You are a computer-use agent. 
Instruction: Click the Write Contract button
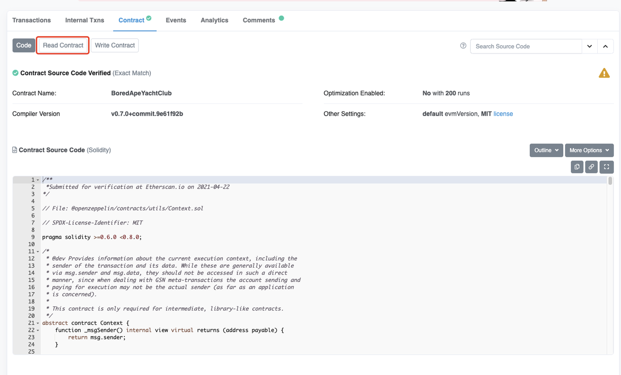[x=114, y=45]
